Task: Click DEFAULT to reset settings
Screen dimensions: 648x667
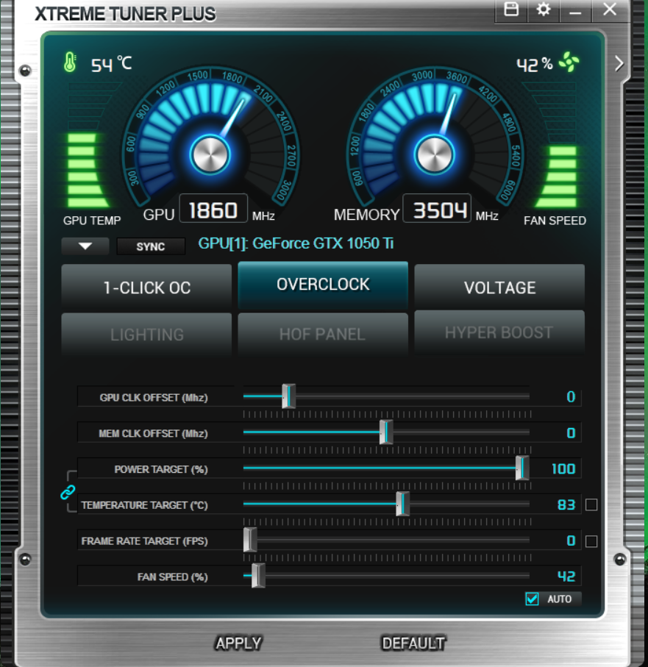Action: click(x=413, y=643)
